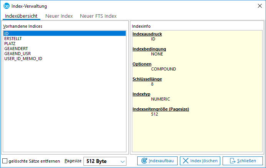Open the Pagesize dropdown arrow

point(122,161)
